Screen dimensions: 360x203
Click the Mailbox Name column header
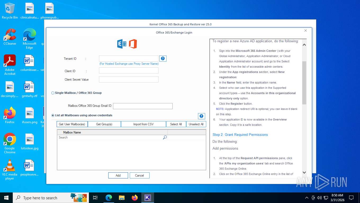coord(112,132)
